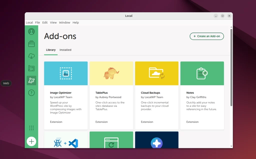Select the Library tab
The height and width of the screenshot is (159, 256).
[51, 50]
